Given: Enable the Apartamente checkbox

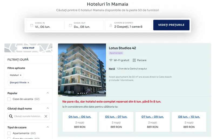Looking at the screenshot, I should click(x=9, y=133).
